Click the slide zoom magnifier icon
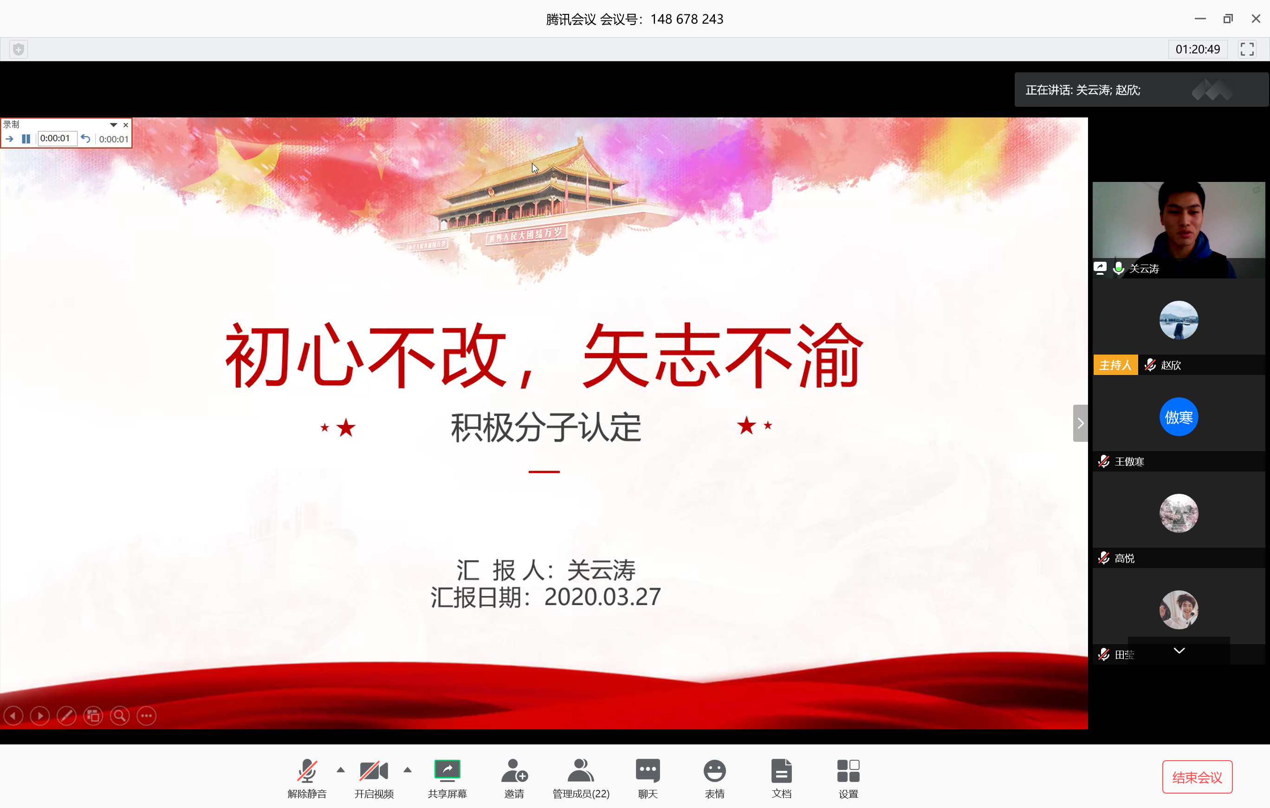 120,716
